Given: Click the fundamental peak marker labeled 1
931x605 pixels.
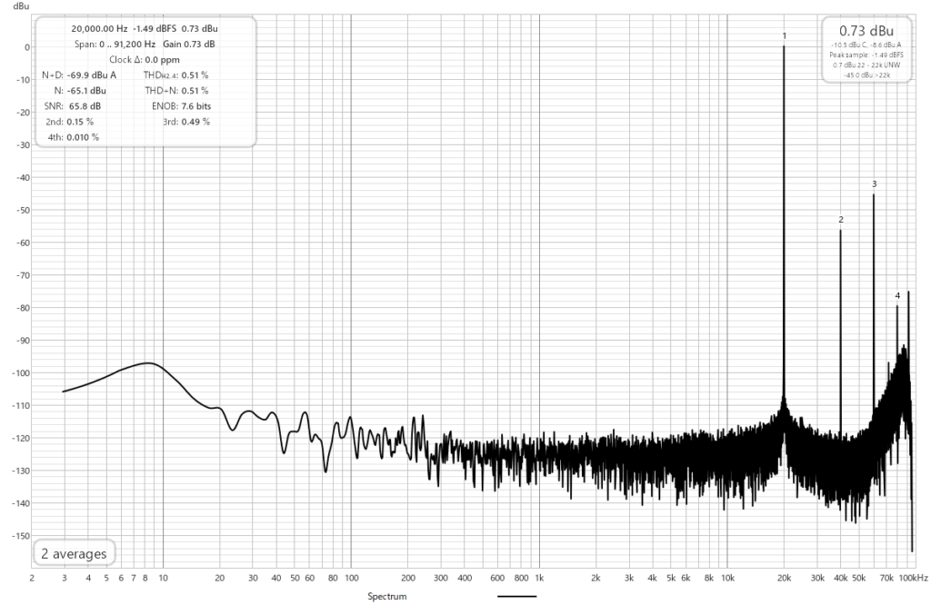Looking at the screenshot, I should click(784, 36).
